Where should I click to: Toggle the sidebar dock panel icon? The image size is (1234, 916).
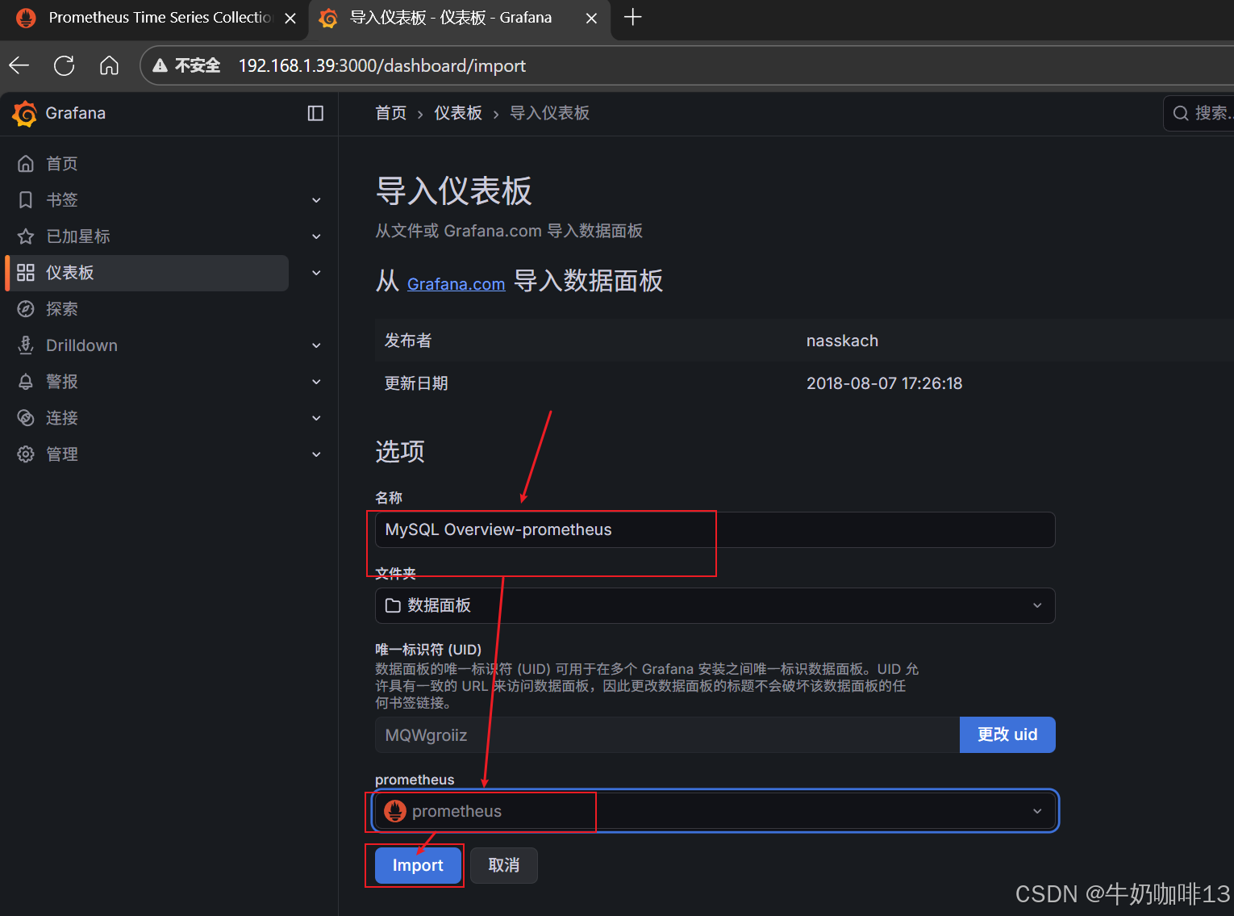[315, 114]
